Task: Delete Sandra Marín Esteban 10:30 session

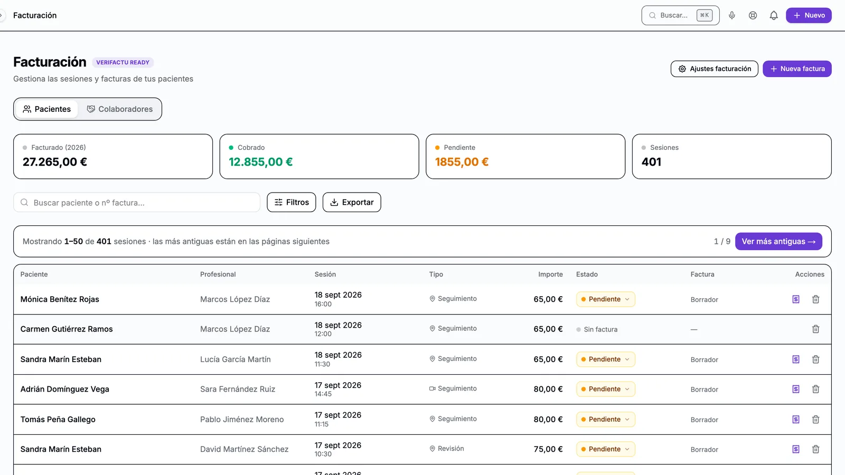Action: (x=815, y=449)
